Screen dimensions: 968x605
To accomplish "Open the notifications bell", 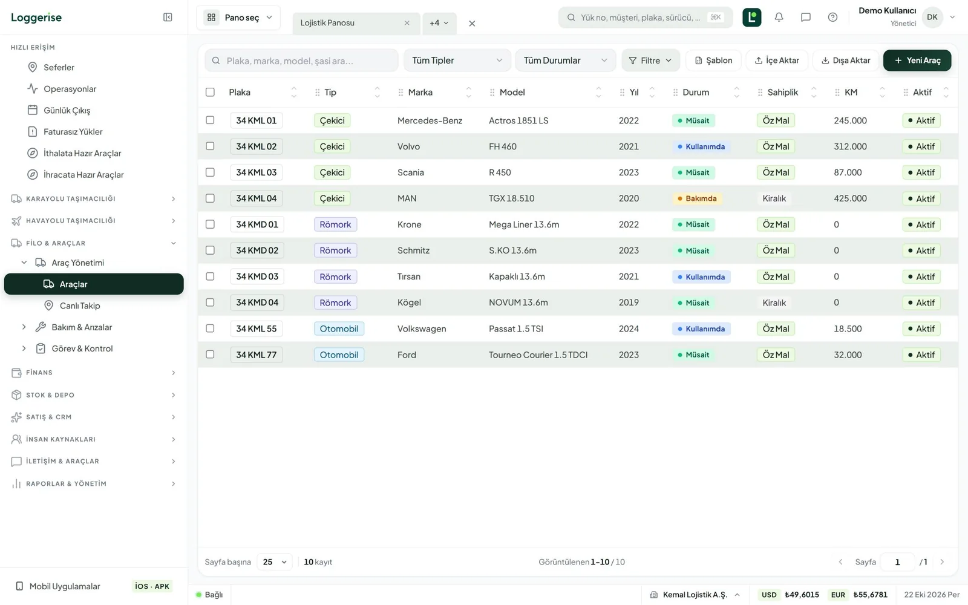I will pos(779,18).
